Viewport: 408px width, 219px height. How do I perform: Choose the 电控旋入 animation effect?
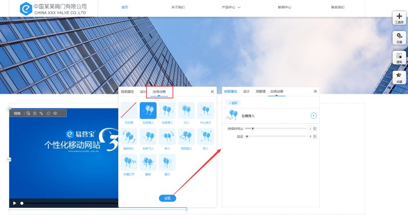(x=187, y=136)
